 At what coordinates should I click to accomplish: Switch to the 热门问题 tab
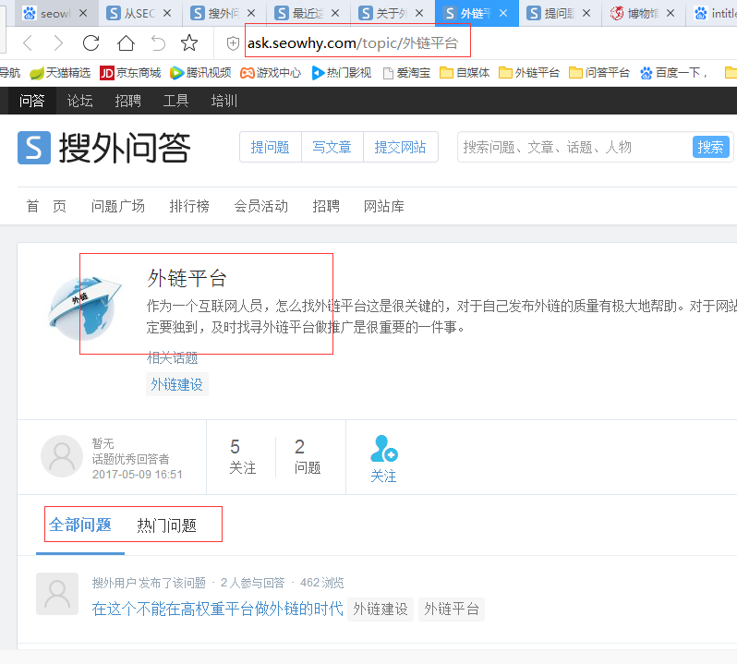click(x=167, y=525)
